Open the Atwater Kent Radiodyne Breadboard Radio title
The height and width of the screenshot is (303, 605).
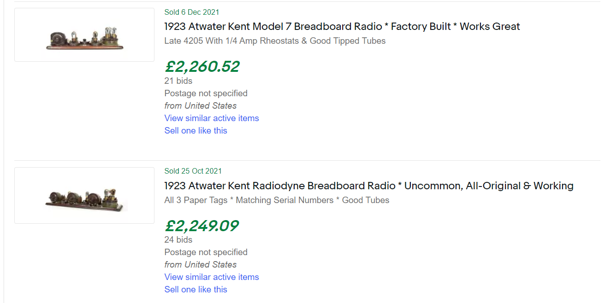[368, 186]
